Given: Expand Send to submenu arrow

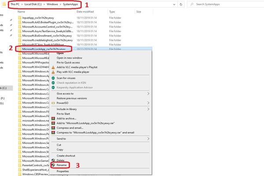Looking at the screenshot, I should coord(148,139).
